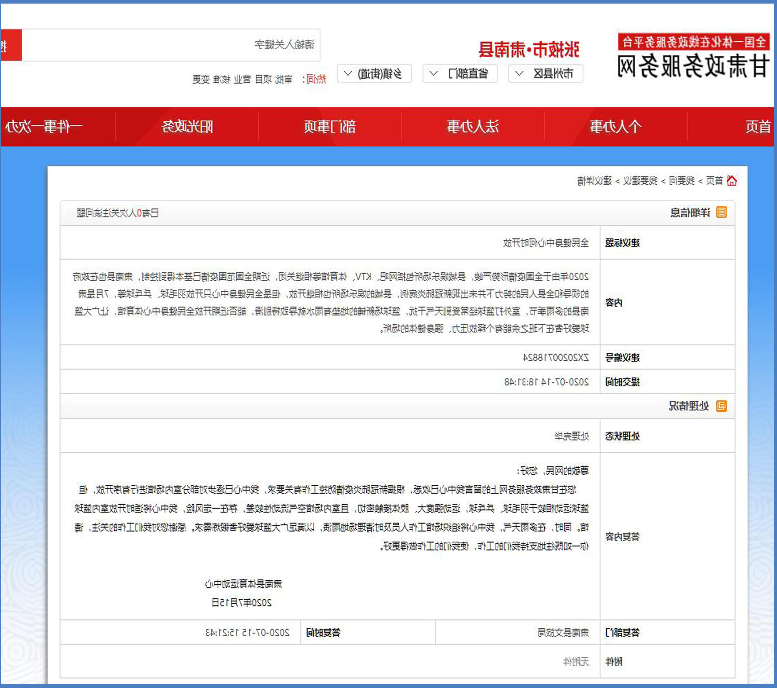Click the 答复内容 row label
Screen dimensions: 777x688
pyautogui.click(x=623, y=537)
